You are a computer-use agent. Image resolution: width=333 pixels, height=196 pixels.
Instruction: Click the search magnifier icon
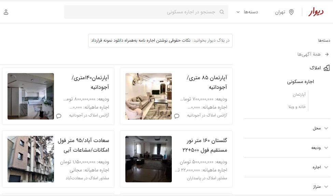222,12
